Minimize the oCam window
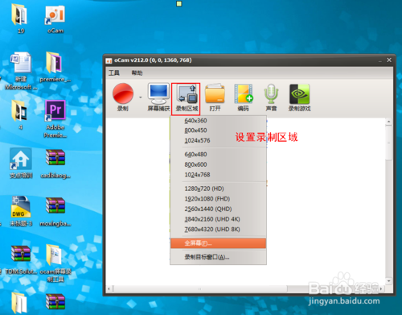Viewport: 402px width, 315px height. [379, 60]
